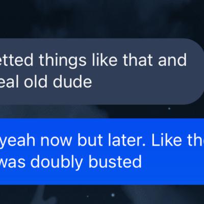Tap the dark chat background above gray bubble

102,19
